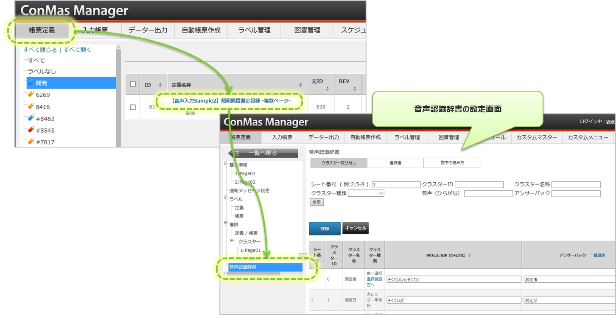The image size is (616, 315).
Task: Click the list icon on 一覧へ戻る
Action: pos(237,153)
